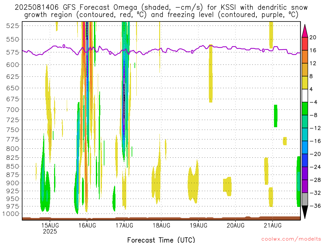Click the colorbar value label 20

pos(313,37)
